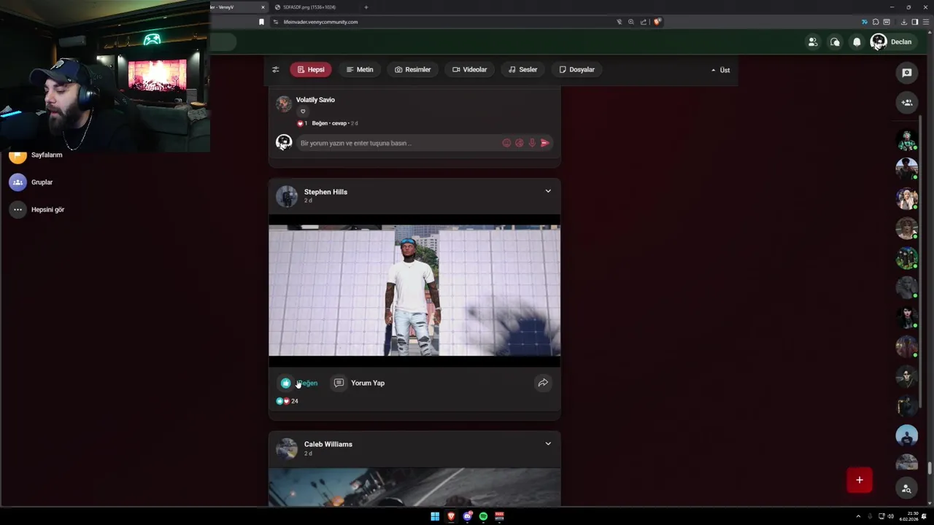Select the Metin filter tab
This screenshot has height=525, width=934.
(x=360, y=69)
